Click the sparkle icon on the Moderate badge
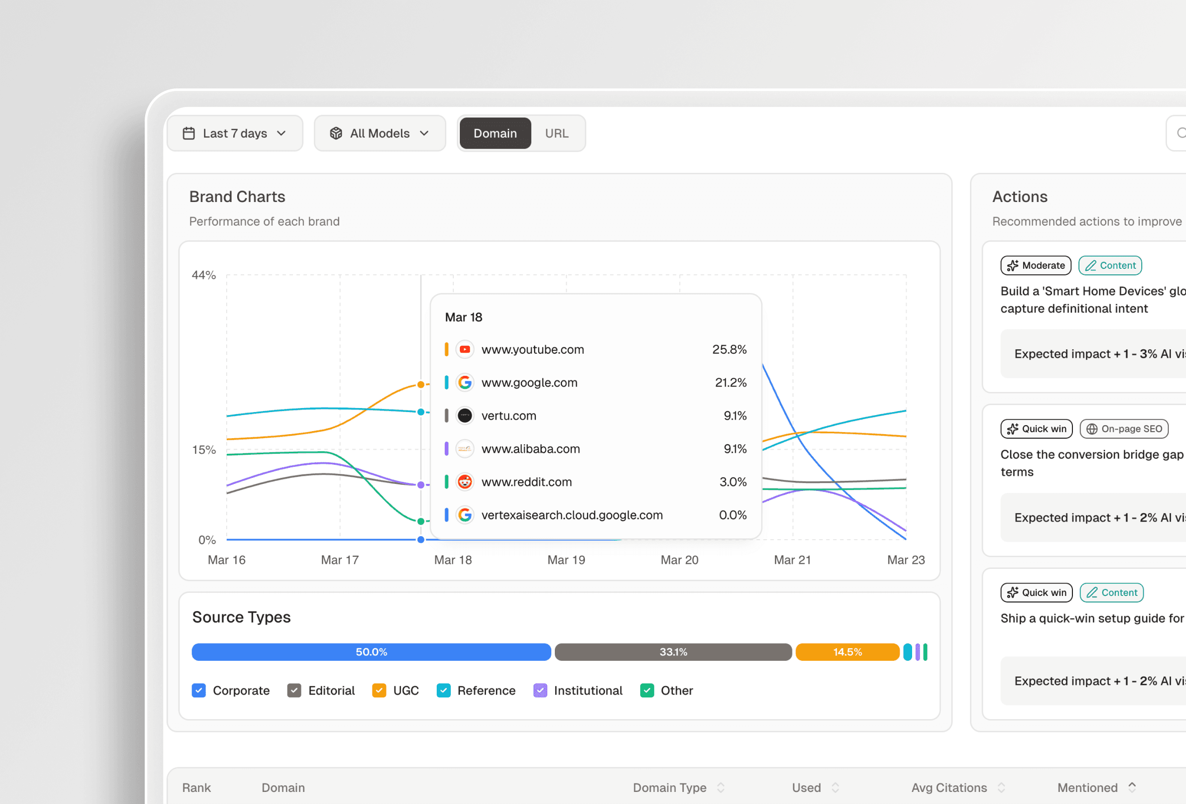The width and height of the screenshot is (1186, 804). tap(1013, 265)
